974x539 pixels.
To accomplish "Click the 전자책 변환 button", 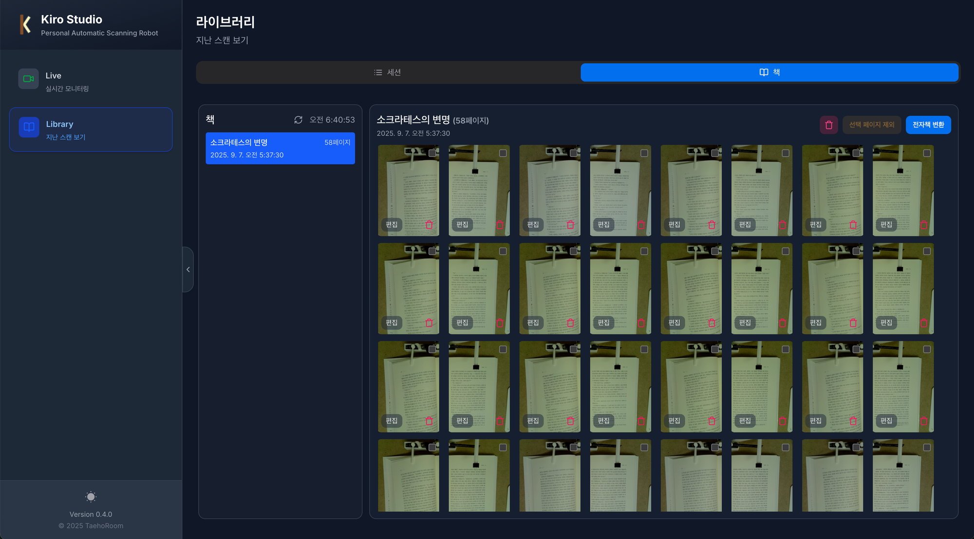I will [x=928, y=125].
